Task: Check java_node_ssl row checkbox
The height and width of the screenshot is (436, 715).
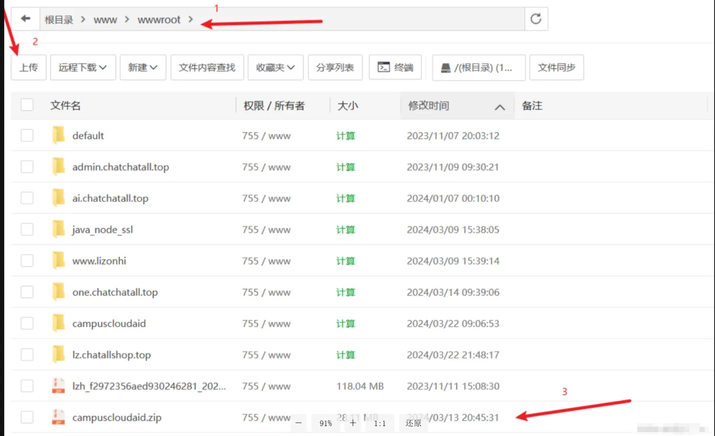Action: pyautogui.click(x=27, y=229)
